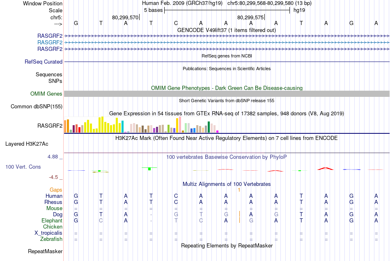Open Multiz Alignments of 100 Vertebrates title
This screenshot has width=390, height=261.
pos(227,184)
